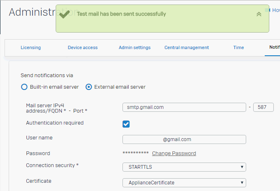Viewport: 280px width, 191px height.
Task: Focus the Port field showing 587
Action: click(263, 107)
